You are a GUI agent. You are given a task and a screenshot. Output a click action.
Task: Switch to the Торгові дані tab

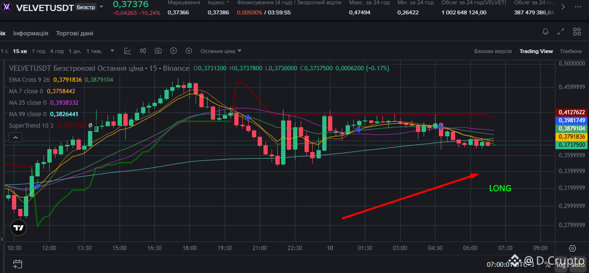[x=75, y=33]
